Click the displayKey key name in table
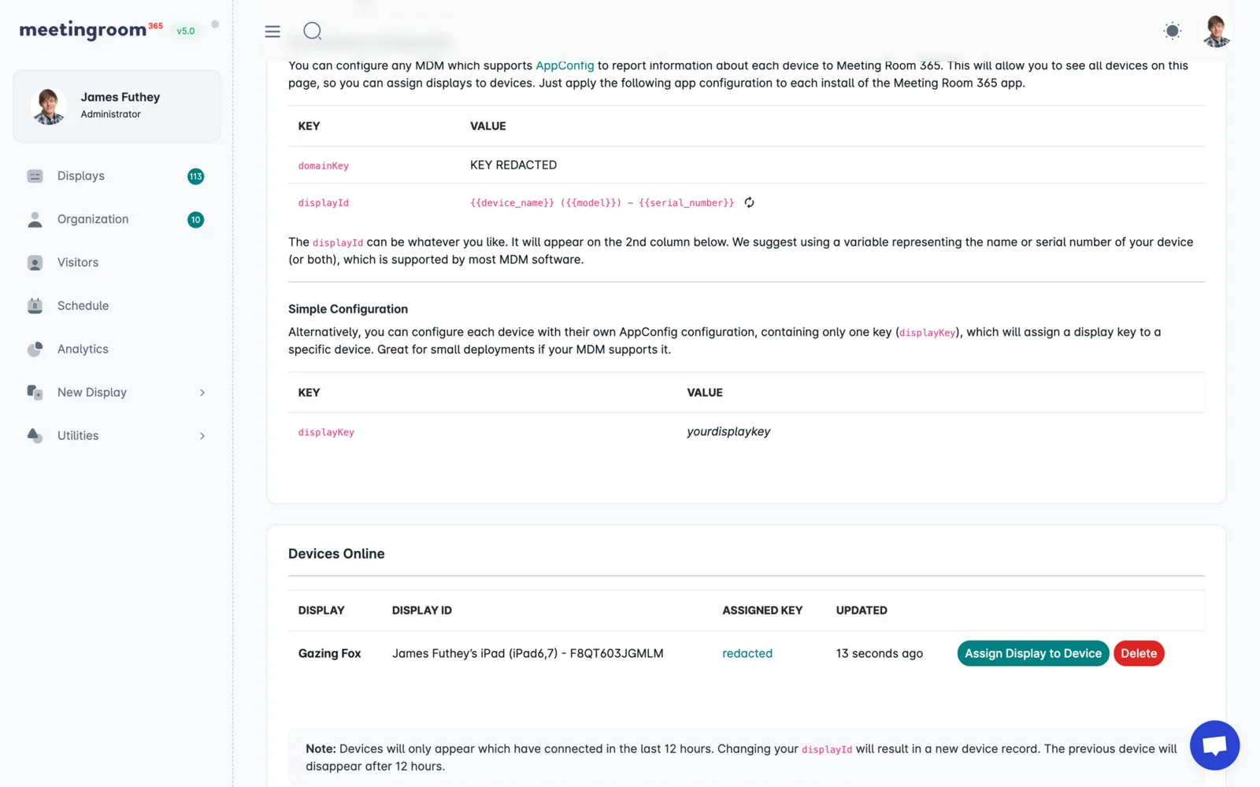The width and height of the screenshot is (1260, 787). (x=326, y=433)
